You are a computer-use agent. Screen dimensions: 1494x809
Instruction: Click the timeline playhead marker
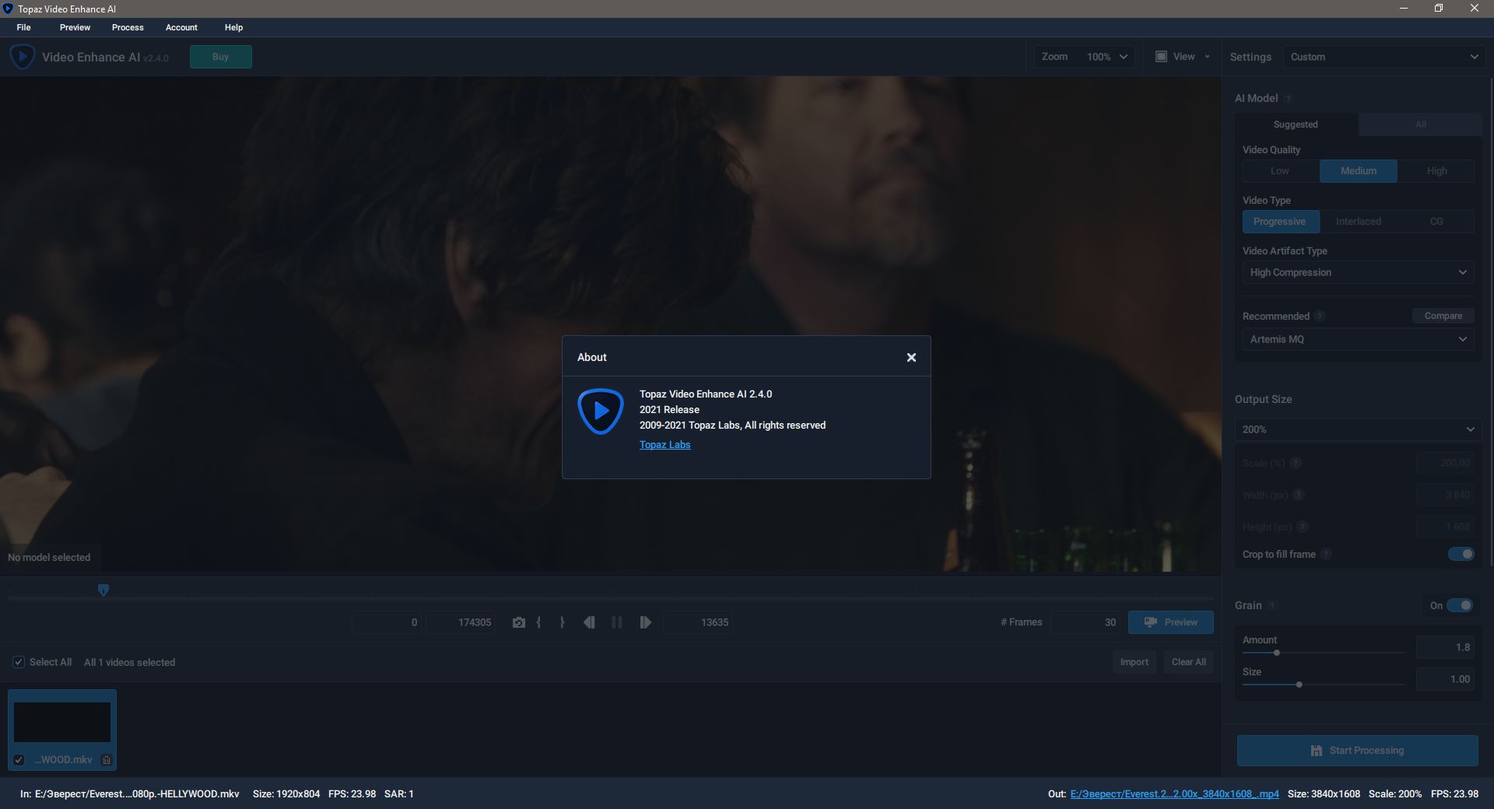[x=103, y=590]
